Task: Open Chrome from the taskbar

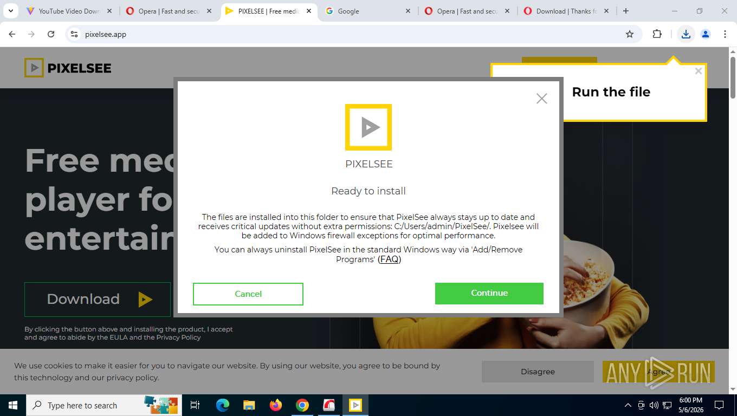Action: click(x=302, y=405)
